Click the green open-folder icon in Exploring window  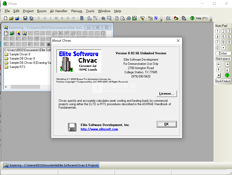[x=12, y=33]
